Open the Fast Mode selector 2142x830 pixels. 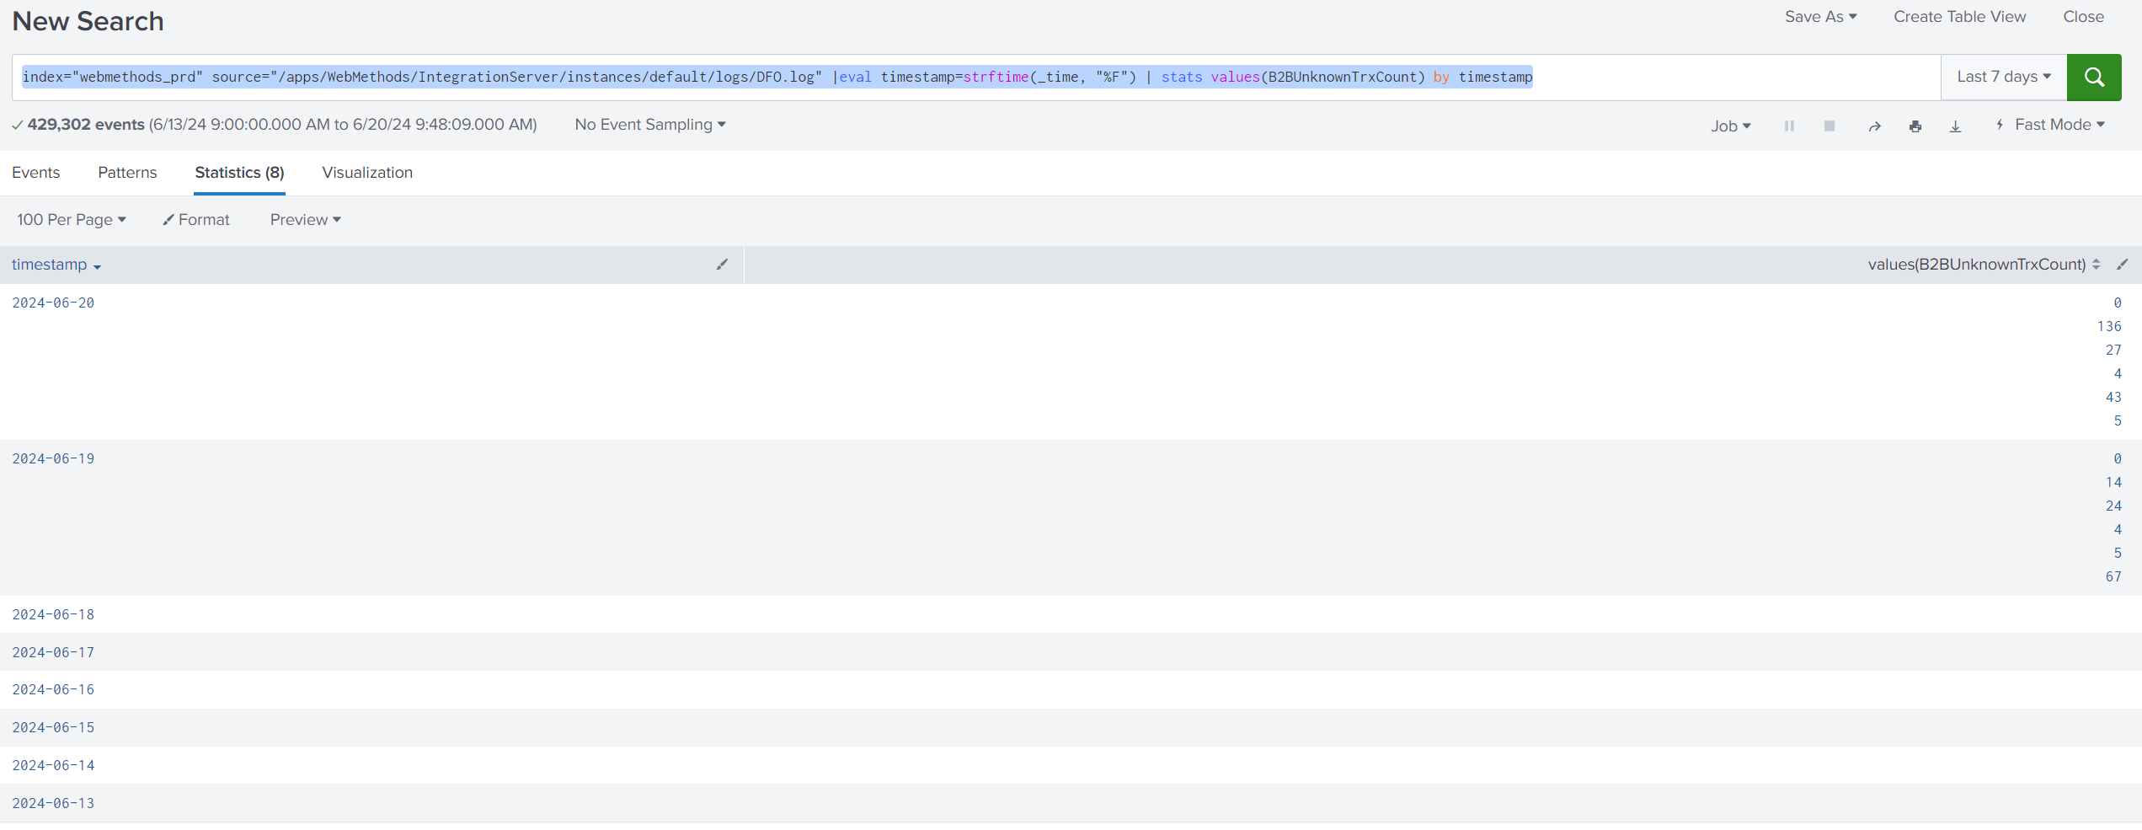point(2051,124)
